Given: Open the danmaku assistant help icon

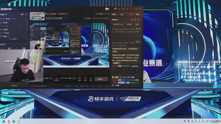Looking at the screenshot, I should [x=132, y=20].
